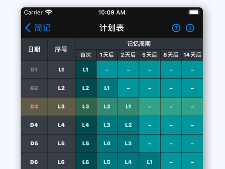This screenshot has height=169, width=225.
Task: Tap the highlighted D3 date cell
Action: click(x=34, y=107)
